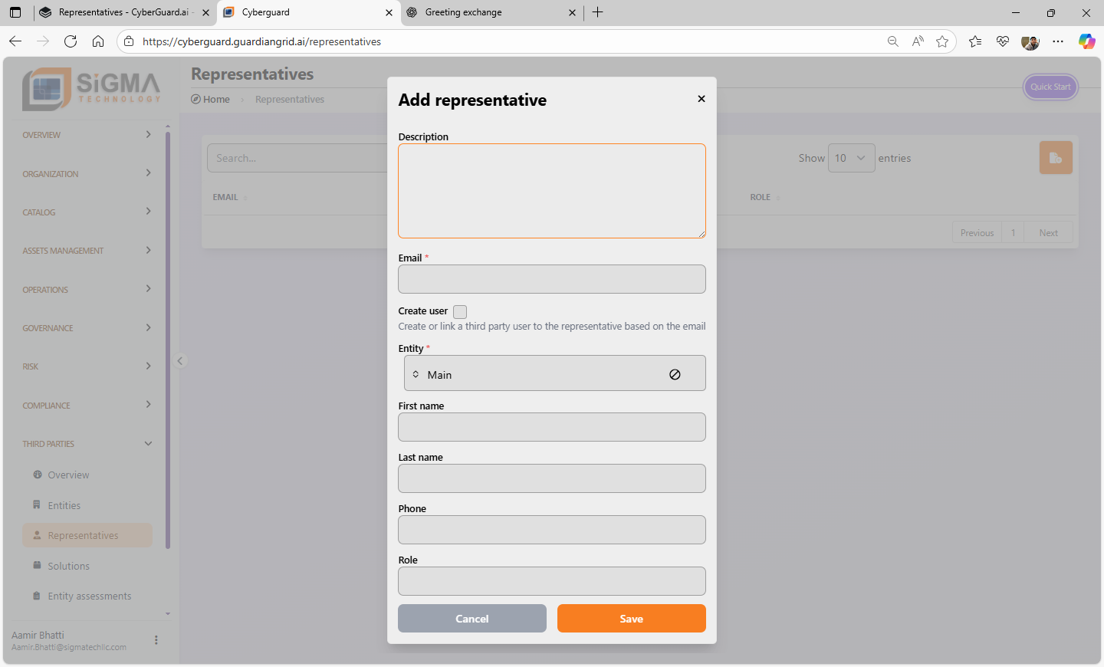Click into the Email input field
Image resolution: width=1104 pixels, height=667 pixels.
coord(551,279)
